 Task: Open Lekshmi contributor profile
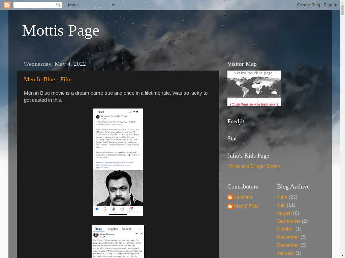(x=243, y=197)
